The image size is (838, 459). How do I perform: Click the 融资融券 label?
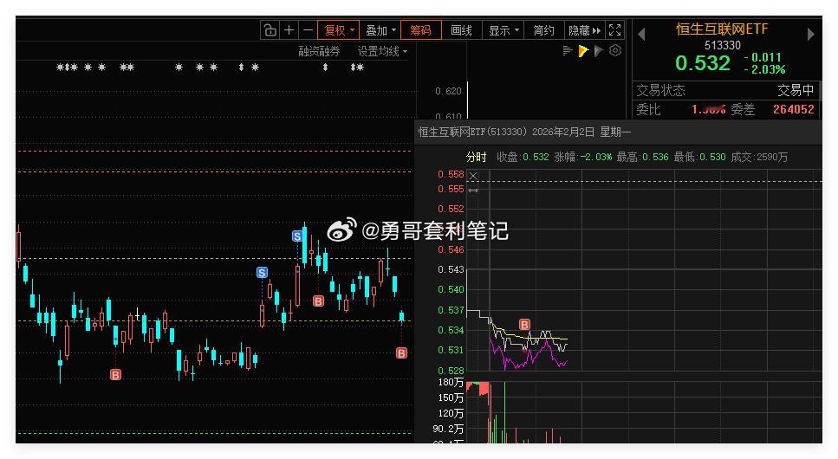[x=319, y=51]
